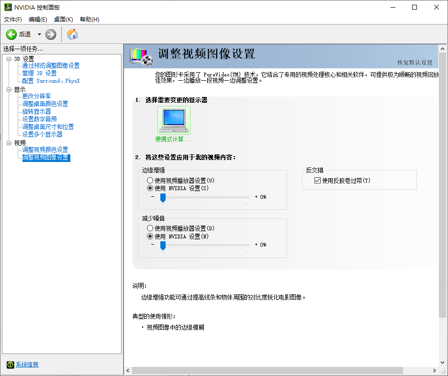Click the video image settings header icon
Viewport: 448px width, 376px height.
pos(141,57)
